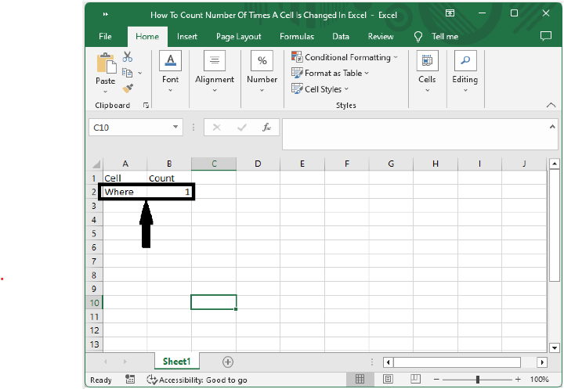Add a new sheet with plus icon
This screenshot has height=389, width=564.
(228, 362)
